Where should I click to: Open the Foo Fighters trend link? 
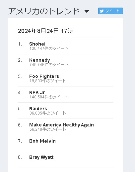[x=44, y=76]
